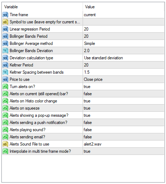Click the boolean icon beside Turn alerts on
Viewport: 166px width, 184px height.
[5, 87]
